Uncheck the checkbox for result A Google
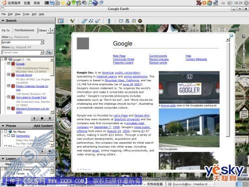Viewport: 249px width, 187px height. tap(8, 63)
